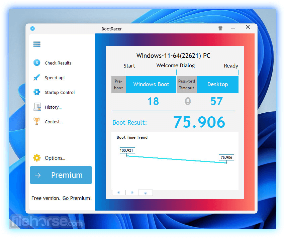Open Check Results
285x238 pixels.
(58, 63)
